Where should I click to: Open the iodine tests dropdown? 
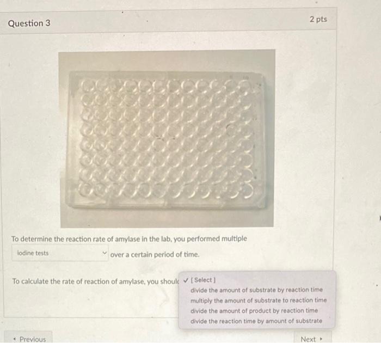coord(60,253)
